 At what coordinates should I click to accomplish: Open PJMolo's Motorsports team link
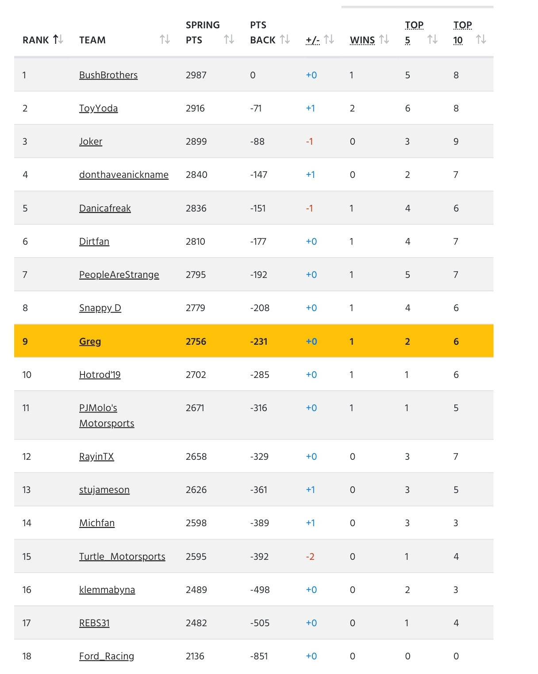point(107,416)
